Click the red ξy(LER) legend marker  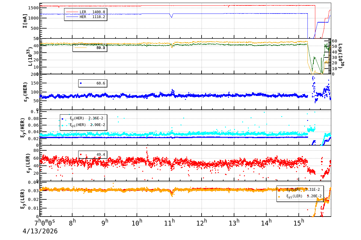coord(279,190)
